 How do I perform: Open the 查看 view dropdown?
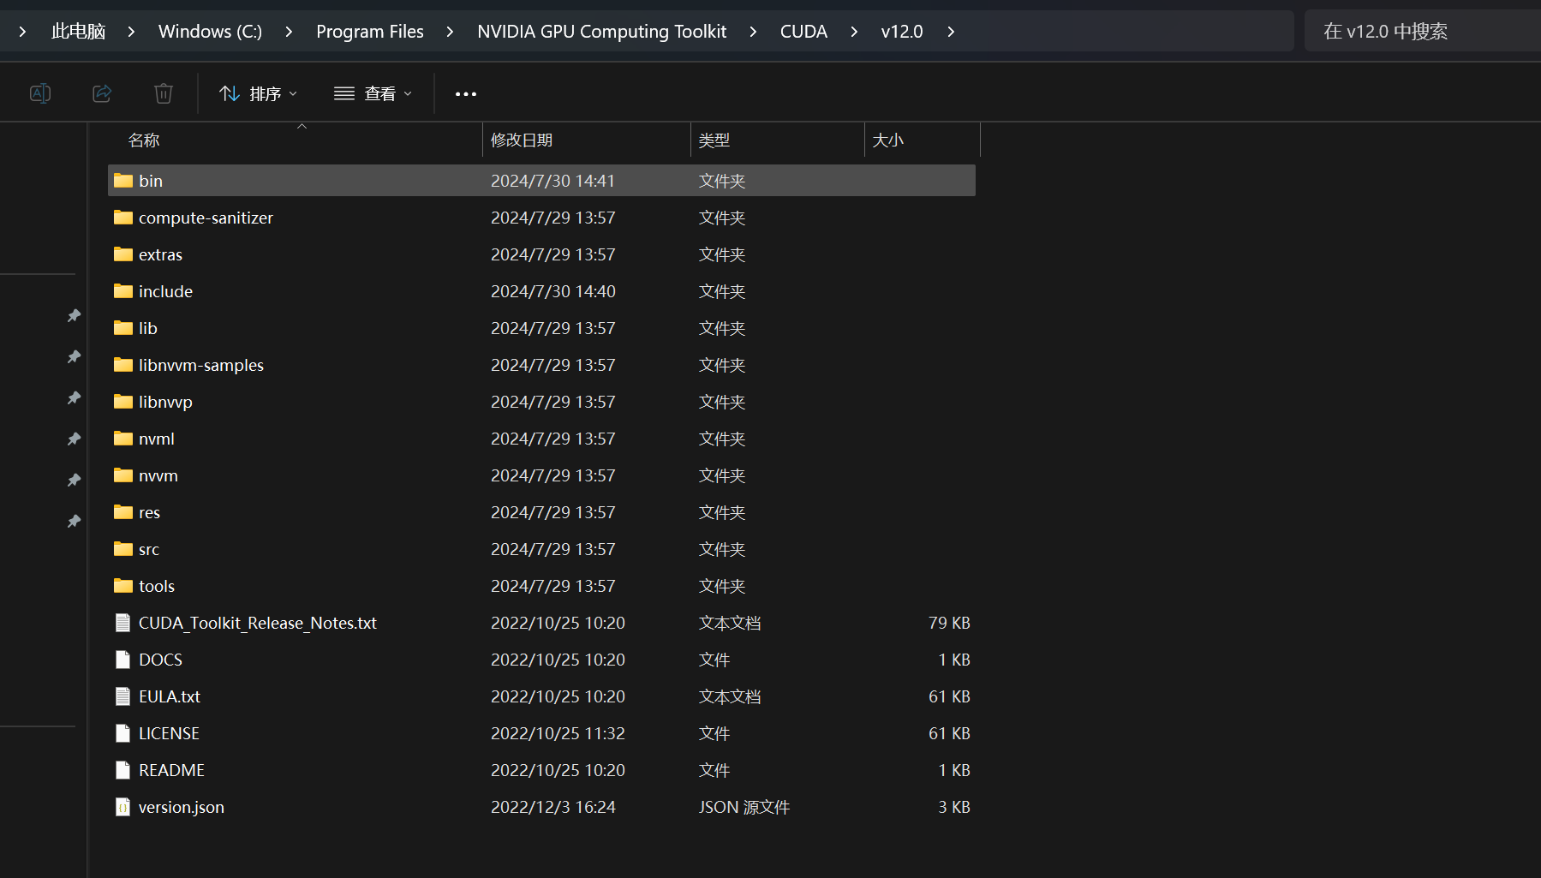(x=373, y=93)
